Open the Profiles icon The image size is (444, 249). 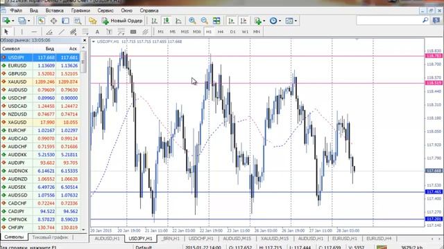pos(22,21)
